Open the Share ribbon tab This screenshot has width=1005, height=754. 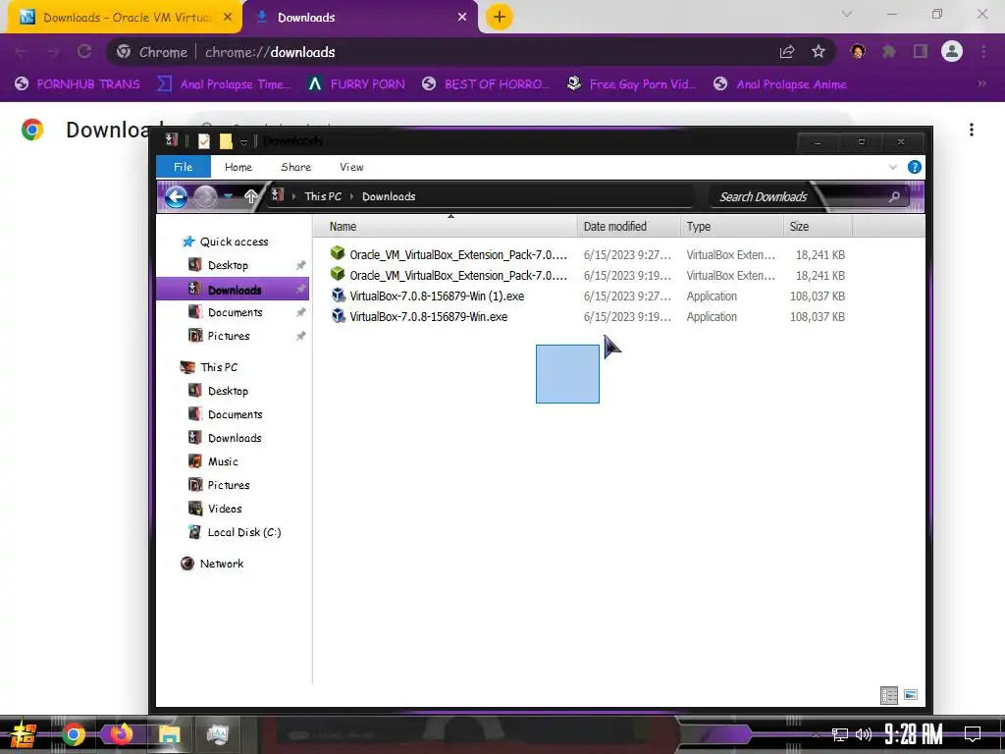pyautogui.click(x=296, y=167)
